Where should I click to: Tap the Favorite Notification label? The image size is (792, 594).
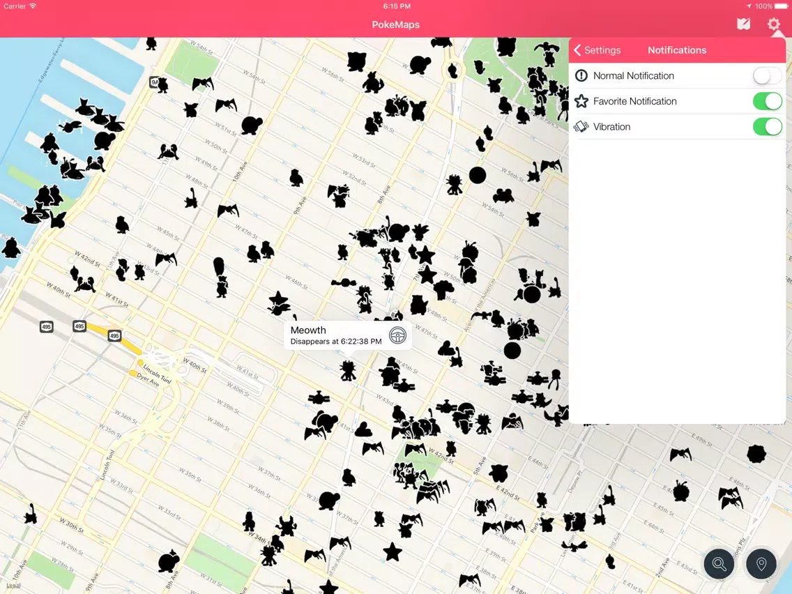(x=635, y=101)
